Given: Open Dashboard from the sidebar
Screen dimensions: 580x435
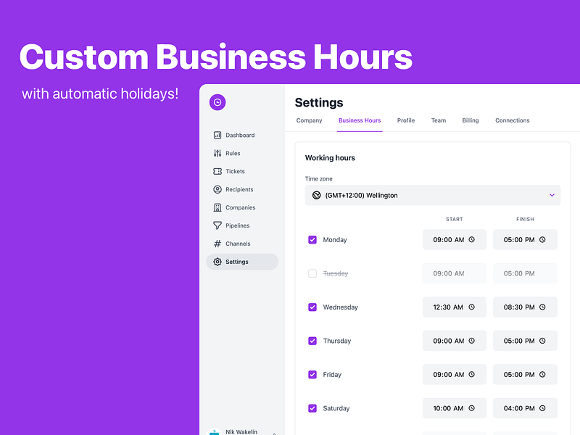Looking at the screenshot, I should (242, 135).
